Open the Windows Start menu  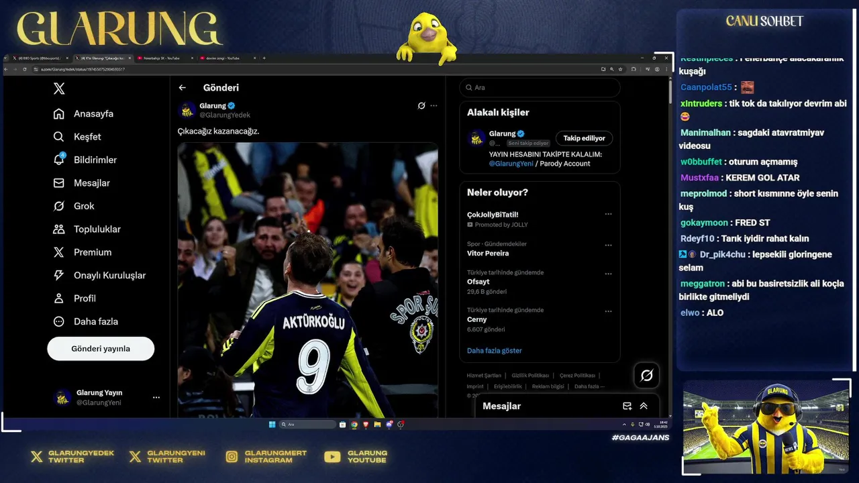pyautogui.click(x=272, y=425)
